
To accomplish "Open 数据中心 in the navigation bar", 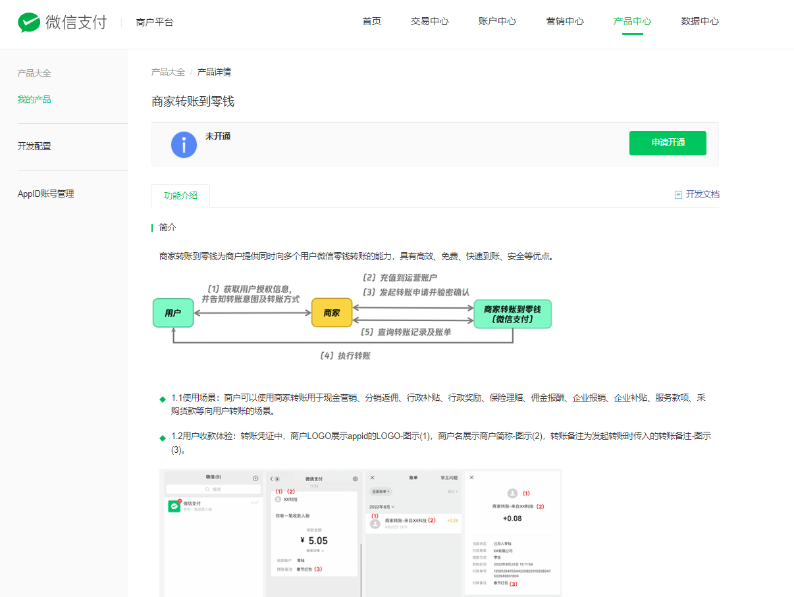I will pyautogui.click(x=700, y=21).
